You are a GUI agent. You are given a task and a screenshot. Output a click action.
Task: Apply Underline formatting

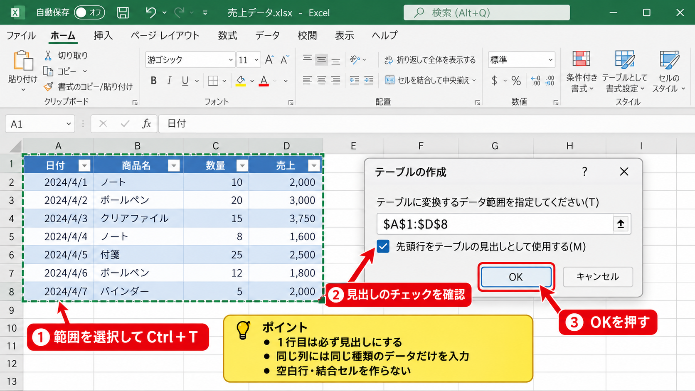coord(185,81)
